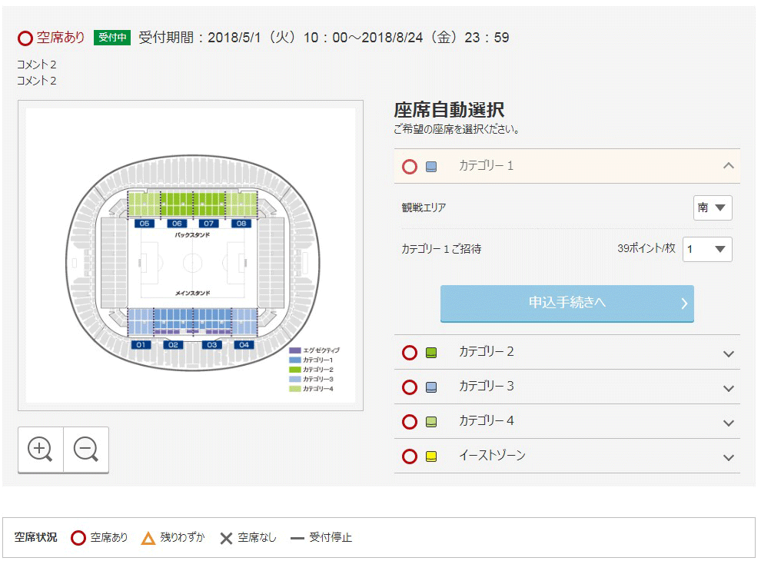
Task: Choose block 03 on the seat map
Action: point(211,345)
